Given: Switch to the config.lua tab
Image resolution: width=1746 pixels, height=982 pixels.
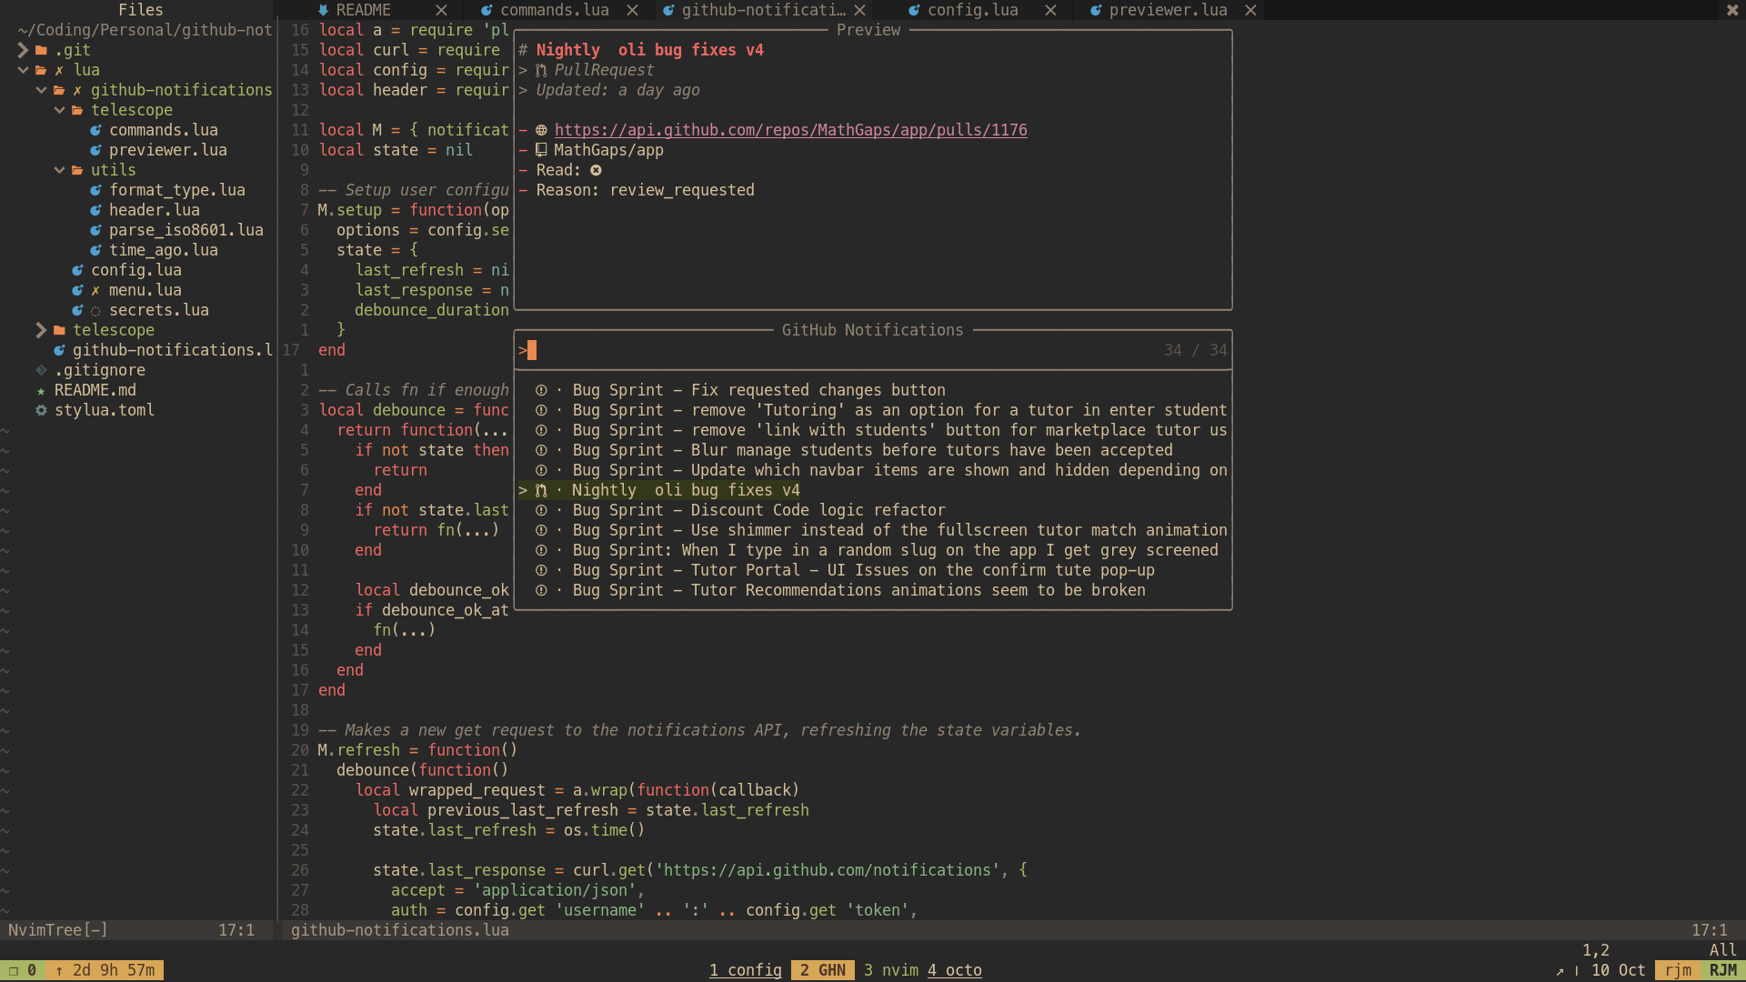Looking at the screenshot, I should point(972,10).
